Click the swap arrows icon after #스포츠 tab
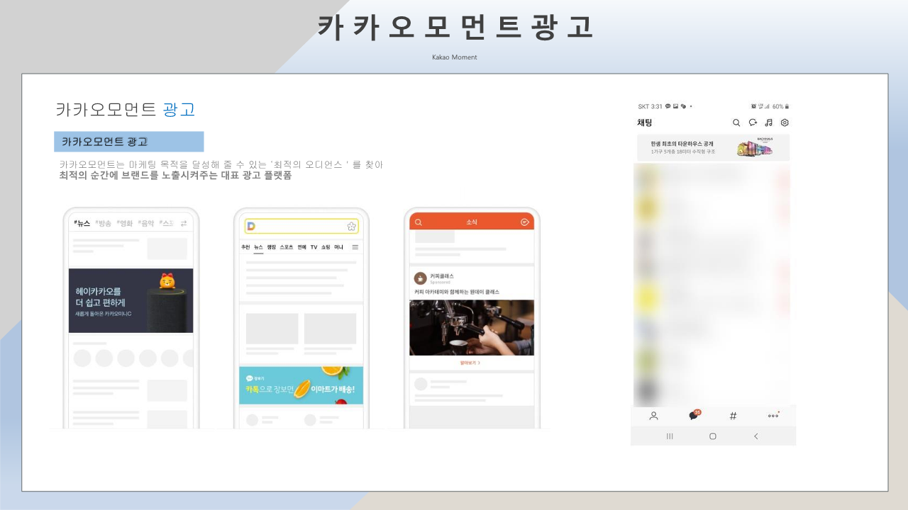The image size is (908, 510). pos(184,223)
